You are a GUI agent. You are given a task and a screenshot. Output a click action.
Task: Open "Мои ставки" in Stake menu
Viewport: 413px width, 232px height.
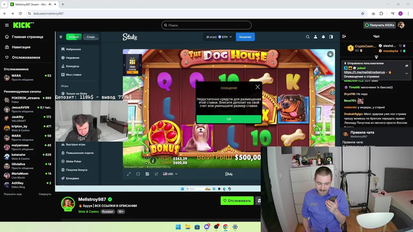point(72,74)
